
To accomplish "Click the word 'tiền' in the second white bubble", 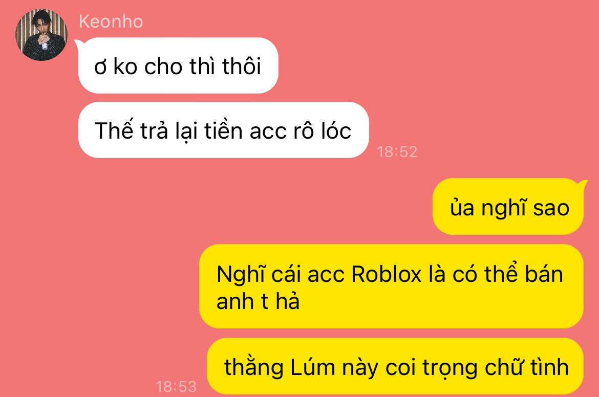I will coord(223,130).
